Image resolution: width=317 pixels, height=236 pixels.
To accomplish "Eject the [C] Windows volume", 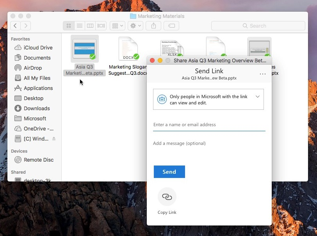I will [53, 139].
